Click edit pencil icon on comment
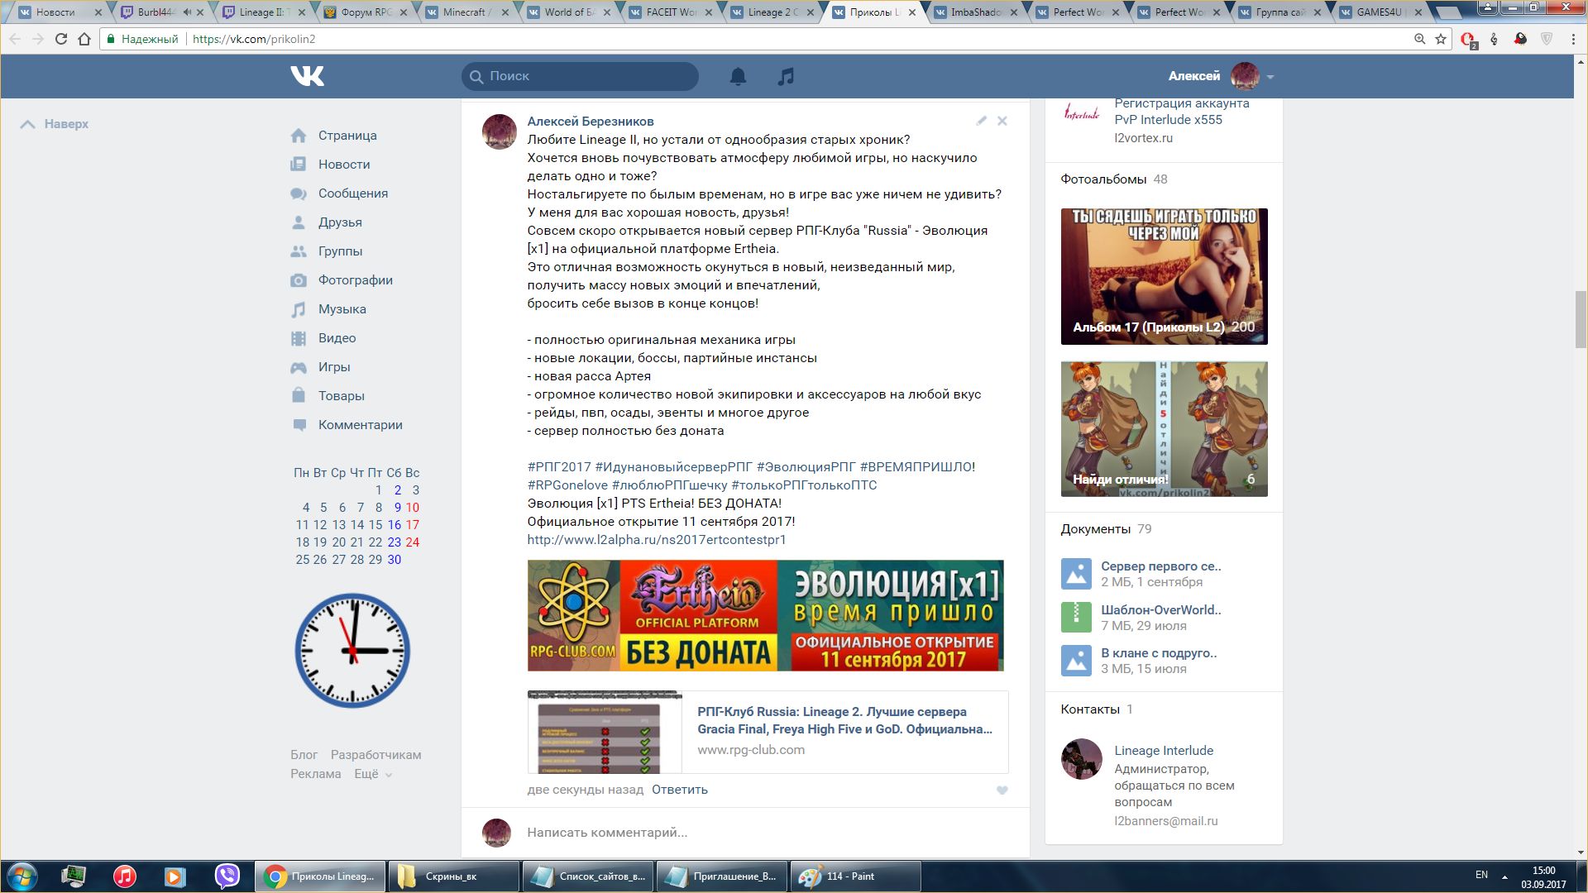 [x=981, y=121]
